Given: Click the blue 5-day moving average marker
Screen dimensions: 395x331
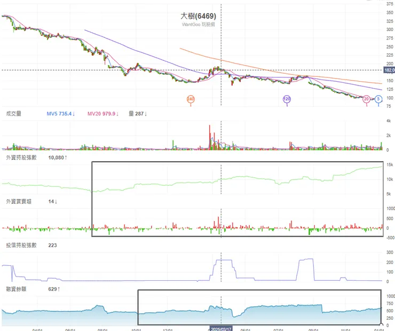Looking at the screenshot, I should point(378,99).
